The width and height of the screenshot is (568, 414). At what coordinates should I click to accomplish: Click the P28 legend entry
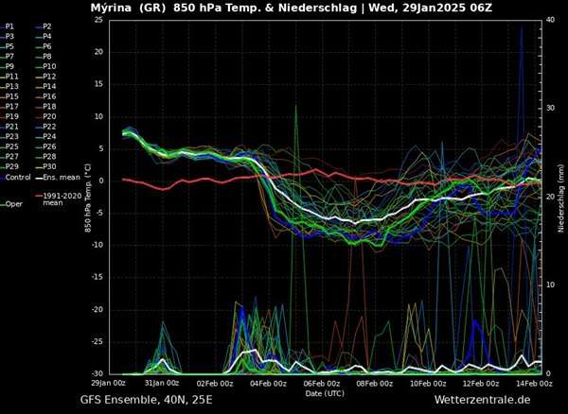point(49,157)
